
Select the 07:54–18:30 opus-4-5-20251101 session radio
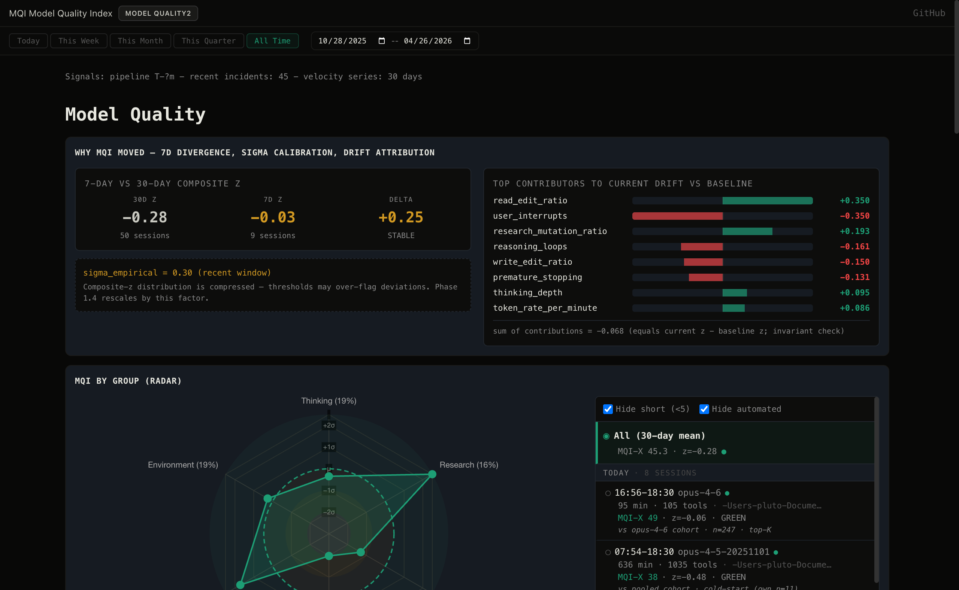pos(608,552)
